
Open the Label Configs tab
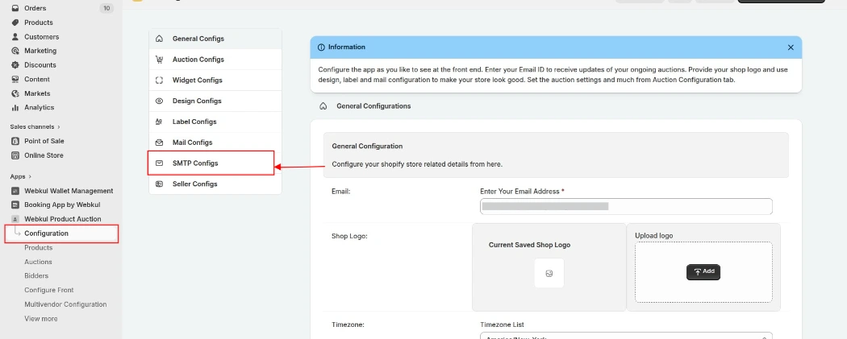215,122
